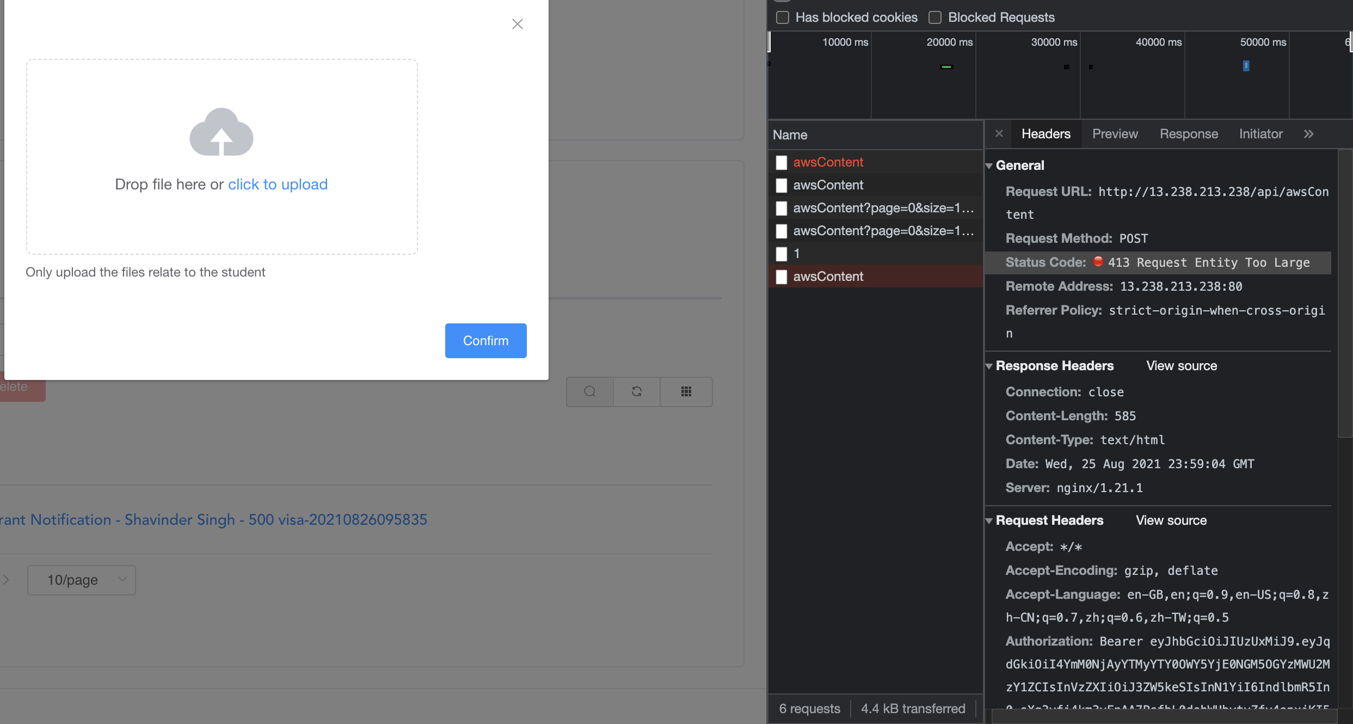Click the refresh arrows icon button
The image size is (1353, 724).
pyautogui.click(x=637, y=391)
